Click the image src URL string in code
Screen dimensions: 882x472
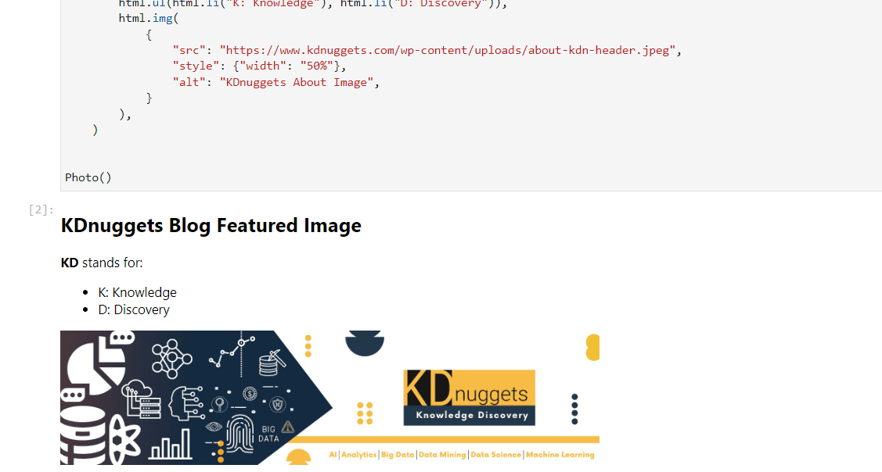coord(447,50)
